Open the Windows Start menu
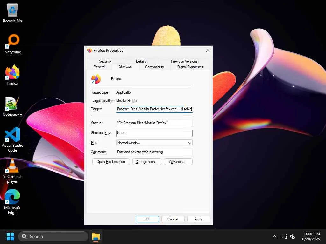This screenshot has width=326, height=244. click(x=10, y=236)
